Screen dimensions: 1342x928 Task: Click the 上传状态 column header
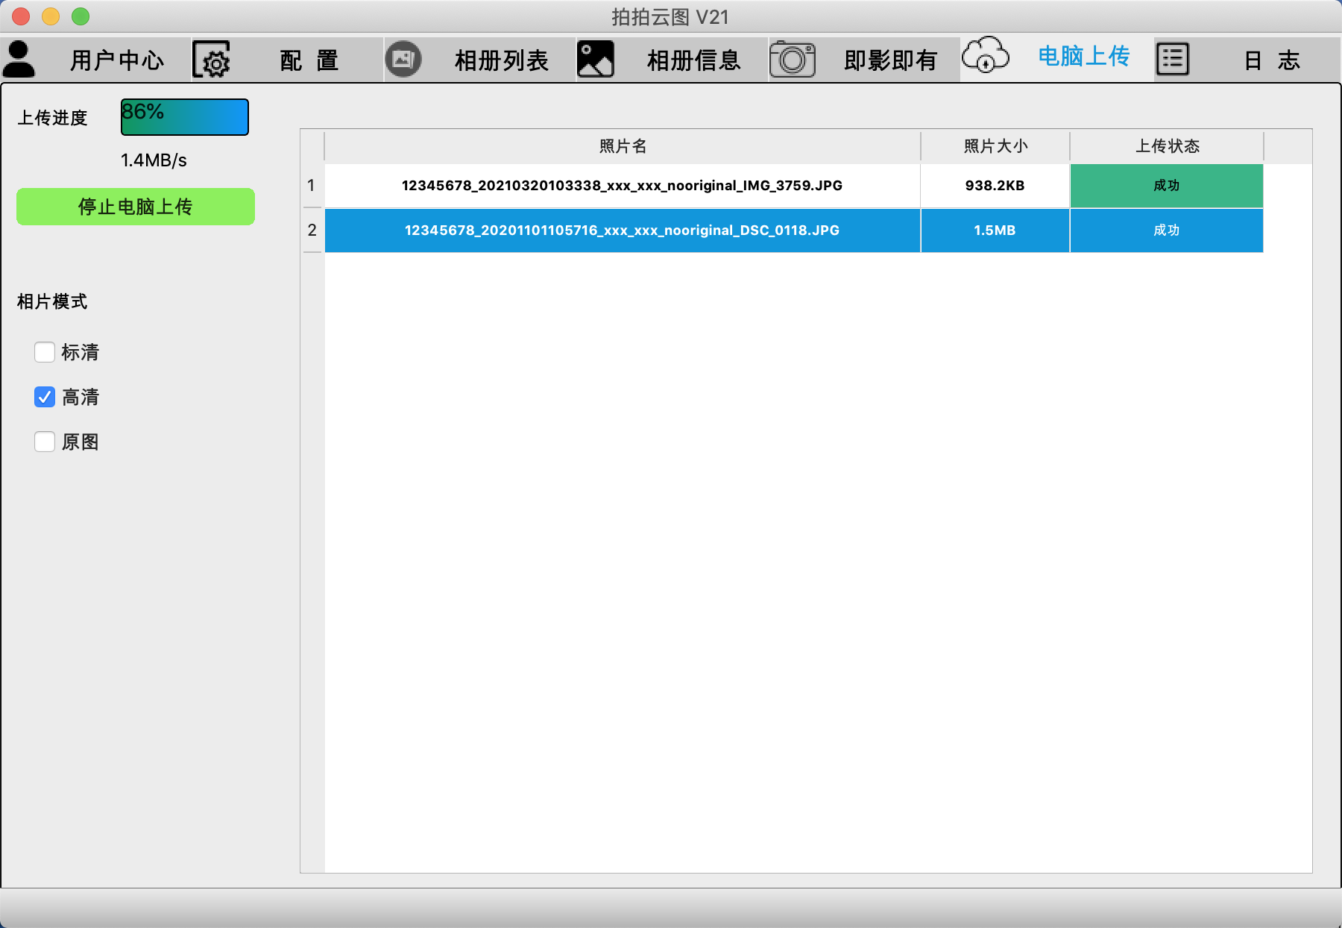[1167, 146]
